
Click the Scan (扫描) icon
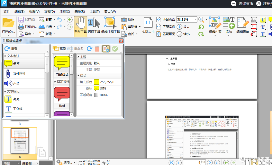42,27
